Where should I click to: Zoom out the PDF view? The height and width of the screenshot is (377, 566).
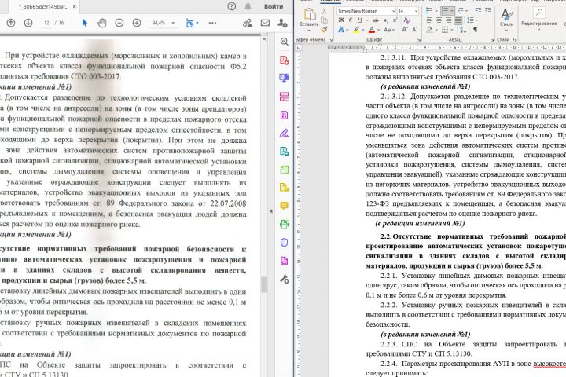[x=119, y=23]
